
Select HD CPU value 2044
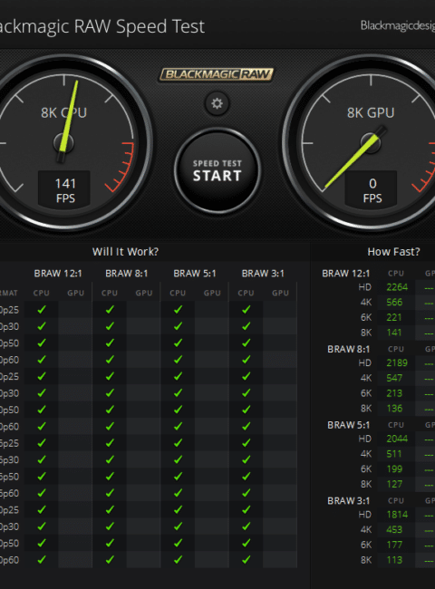tap(397, 439)
